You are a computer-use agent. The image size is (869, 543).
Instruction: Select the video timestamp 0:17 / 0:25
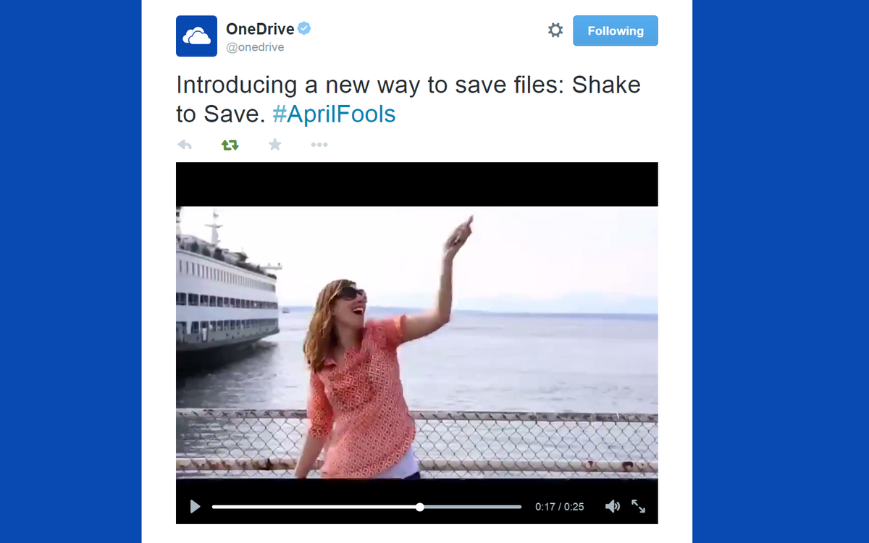(560, 506)
